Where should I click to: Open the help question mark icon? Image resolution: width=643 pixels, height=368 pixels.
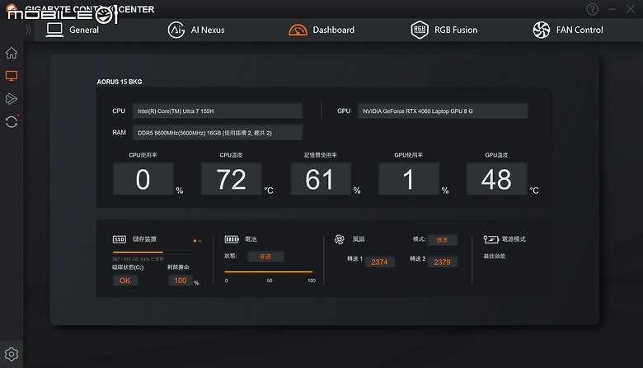(x=592, y=9)
